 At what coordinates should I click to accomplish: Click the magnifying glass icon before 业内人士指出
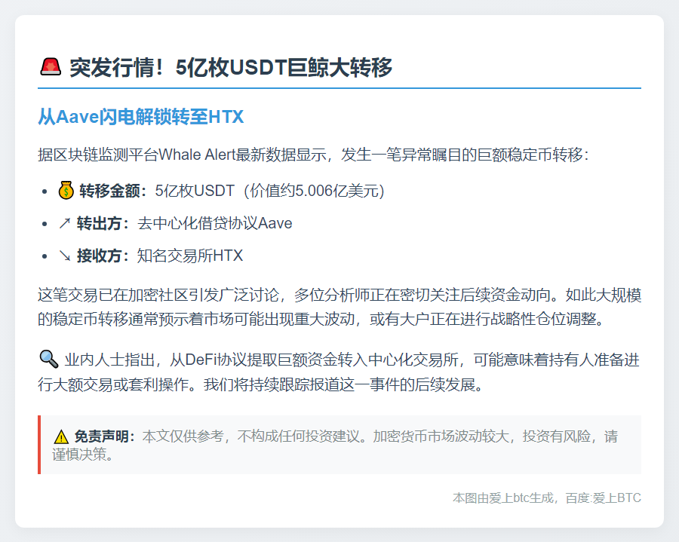[48, 359]
